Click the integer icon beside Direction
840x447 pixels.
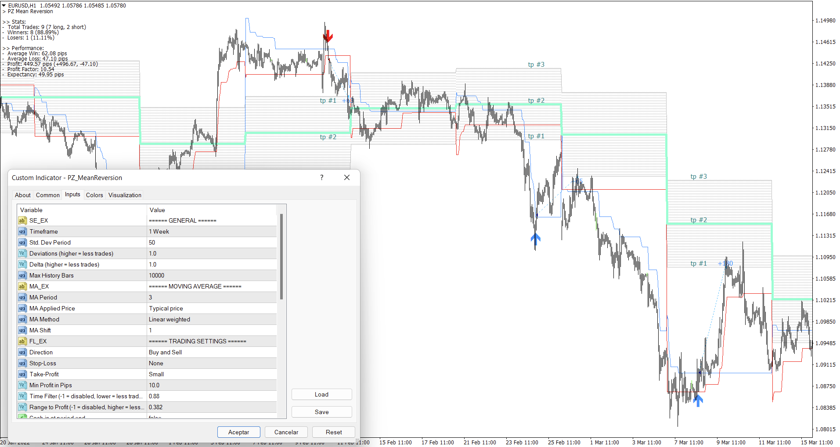pos(22,352)
